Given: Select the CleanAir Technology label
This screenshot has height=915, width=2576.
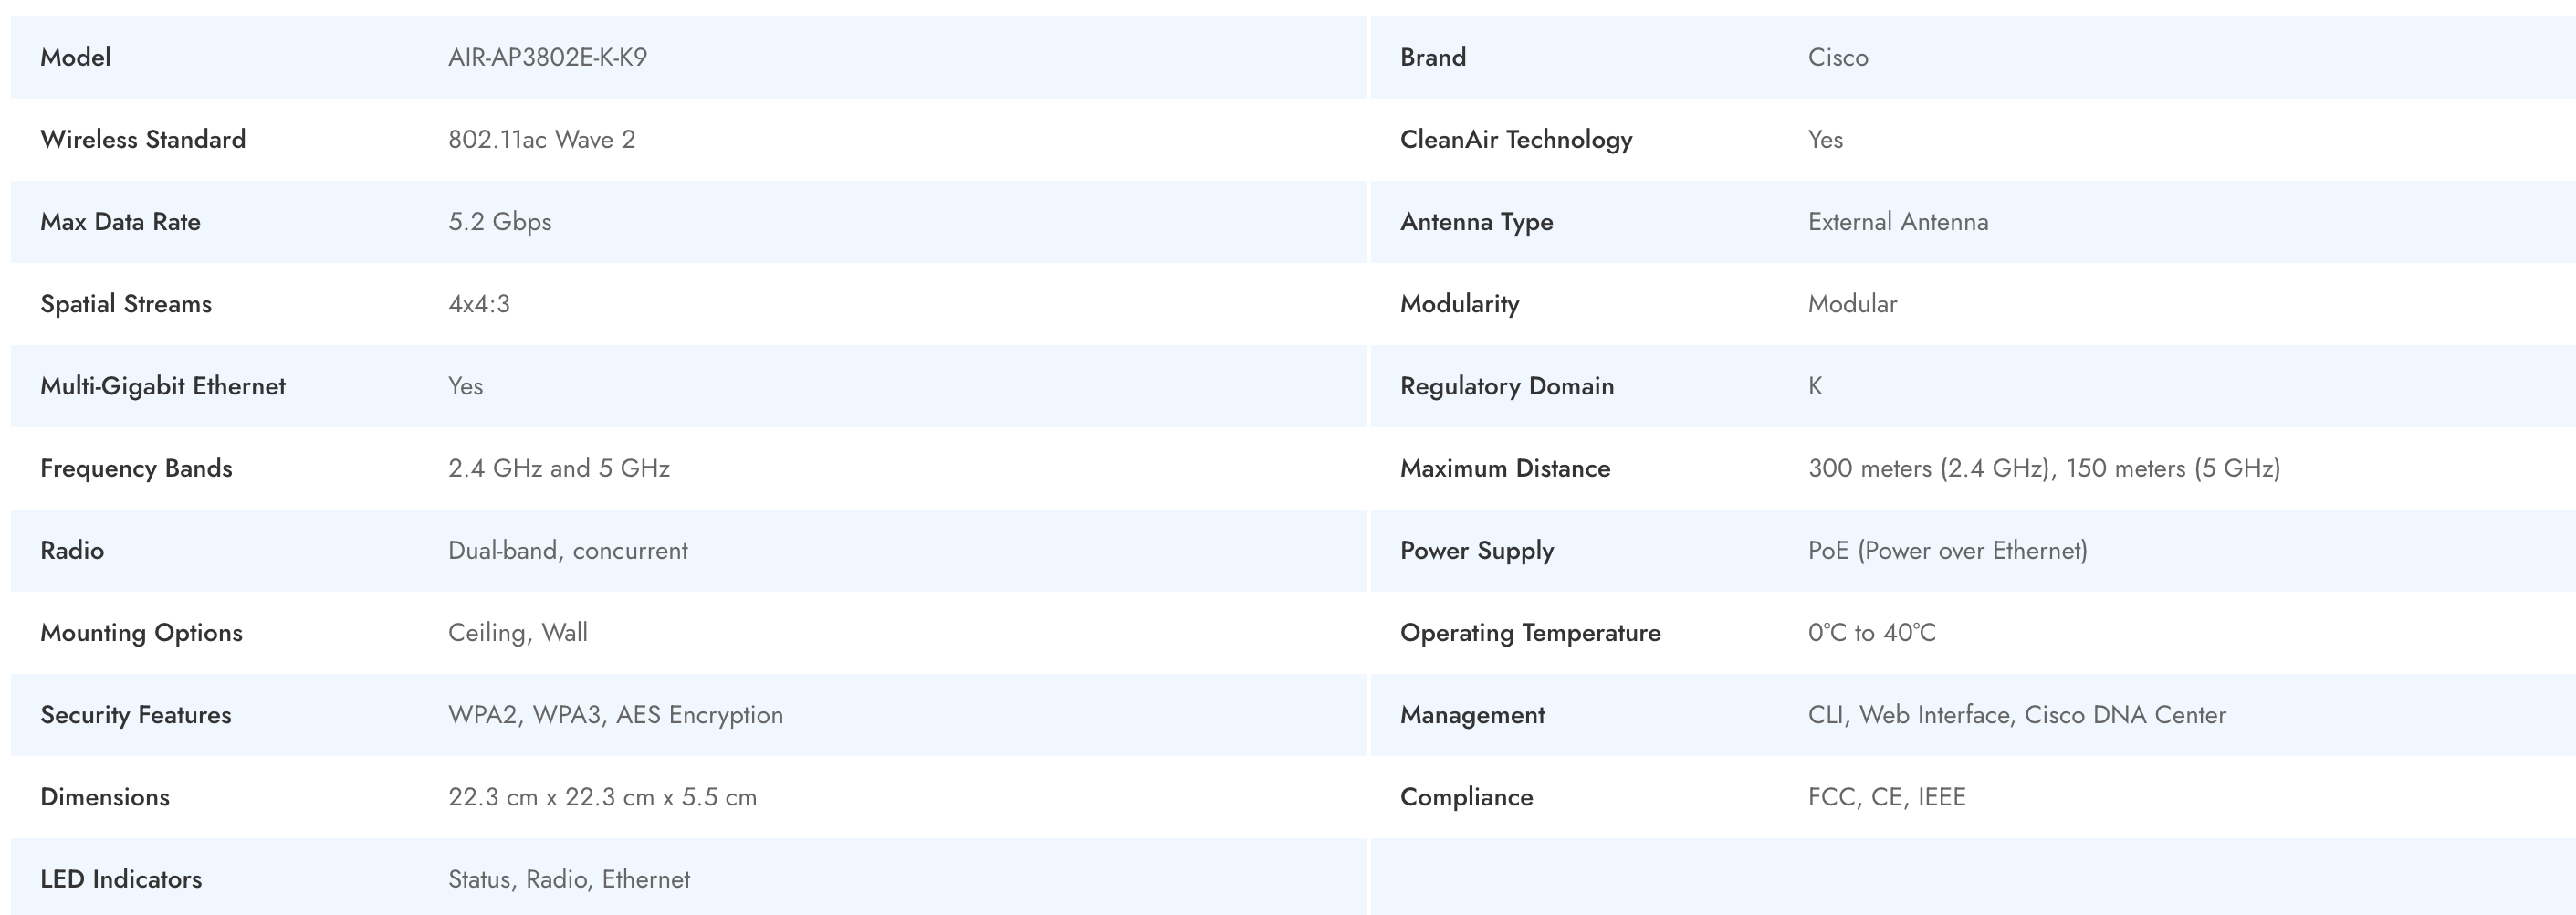Looking at the screenshot, I should [1515, 139].
